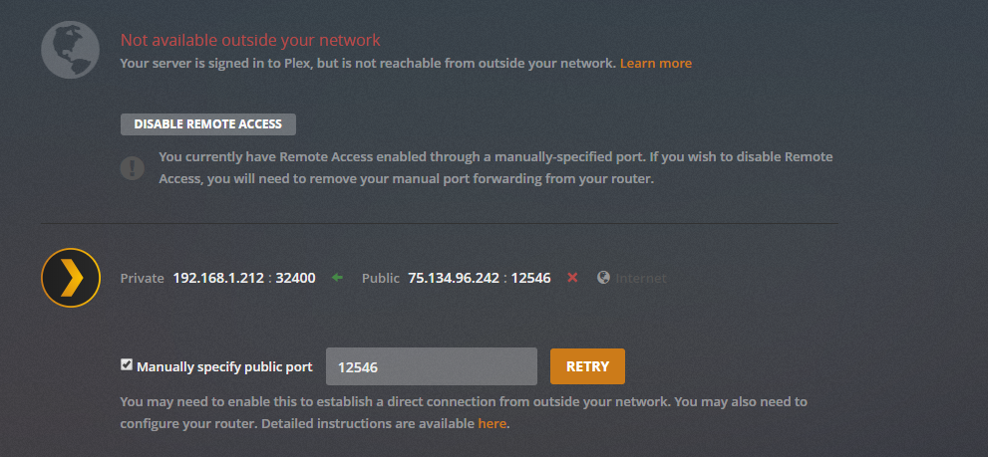This screenshot has height=457, width=988.
Task: Click the red "Not available outside your network" heading
Action: (250, 40)
